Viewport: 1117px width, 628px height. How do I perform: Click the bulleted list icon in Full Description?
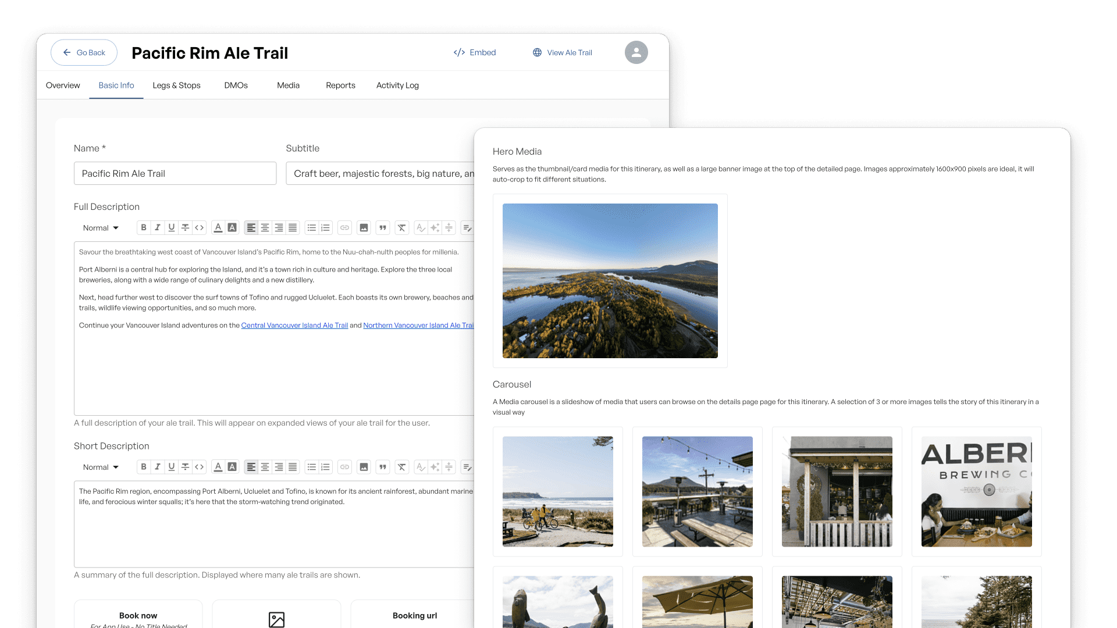(x=312, y=228)
